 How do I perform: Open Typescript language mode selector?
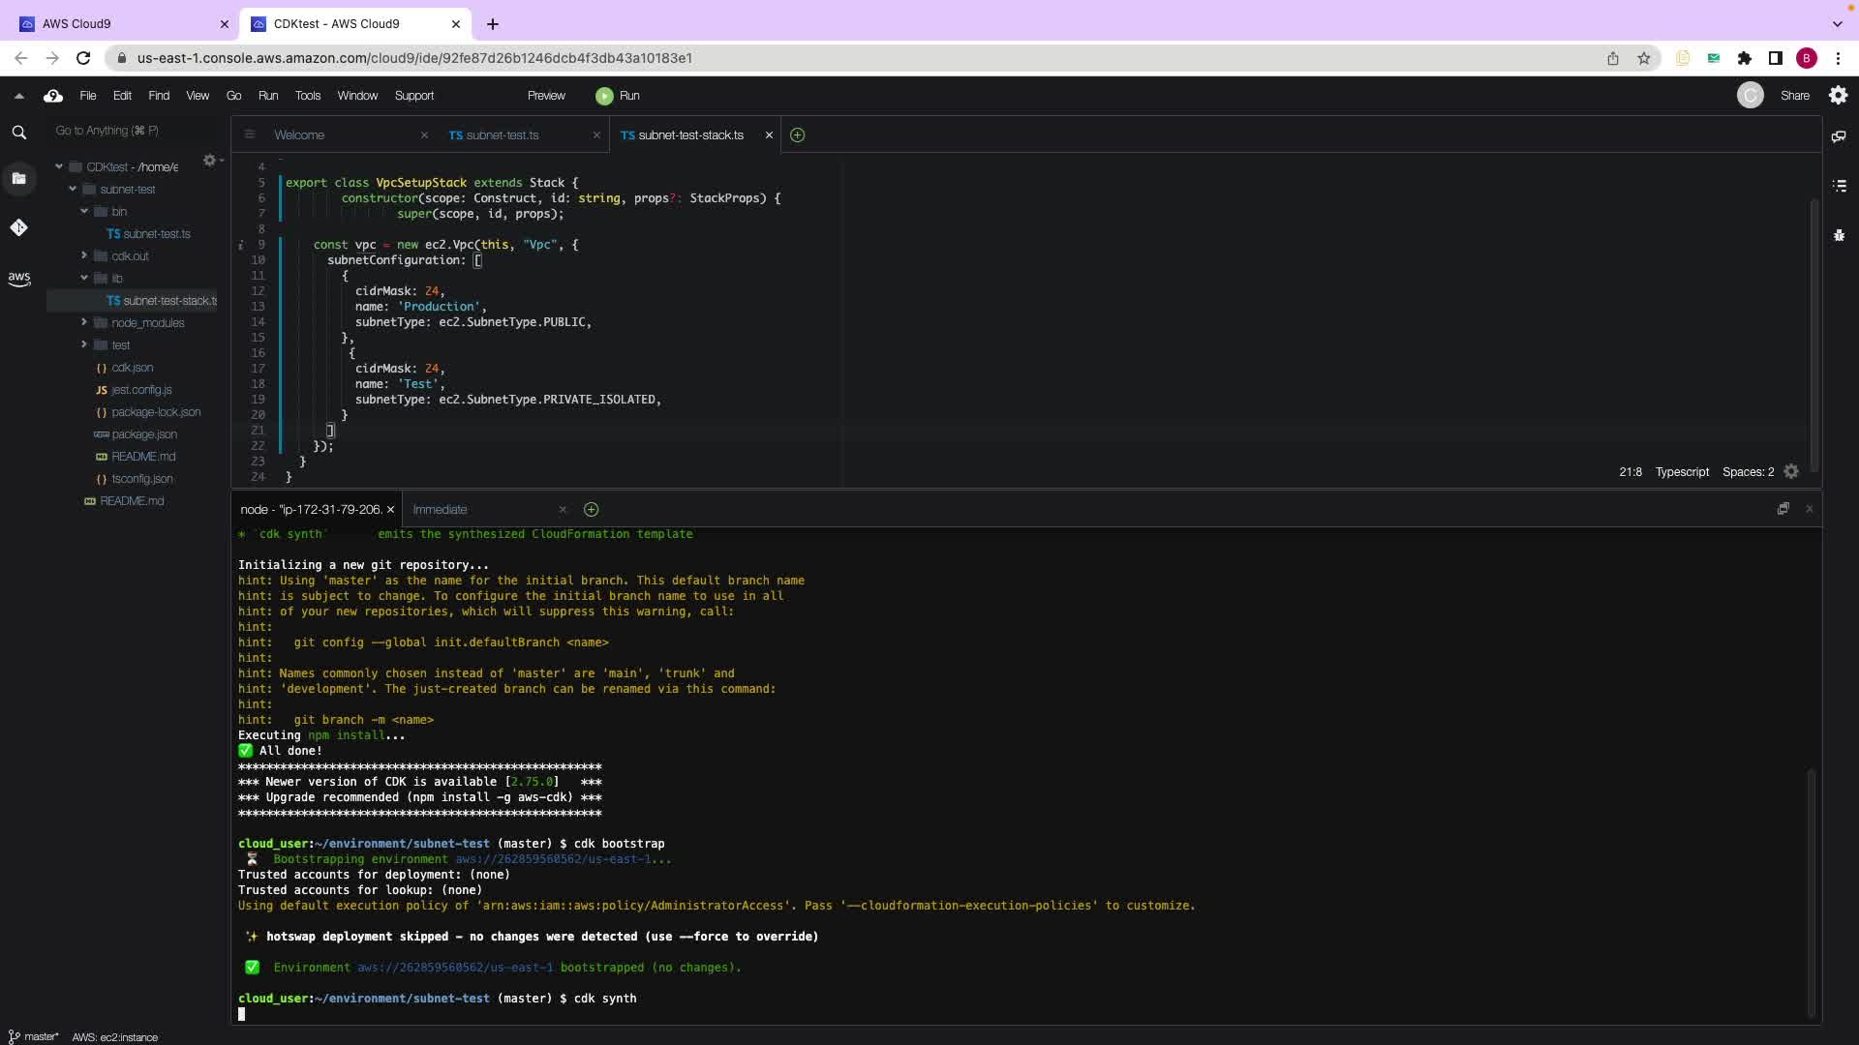1681,472
